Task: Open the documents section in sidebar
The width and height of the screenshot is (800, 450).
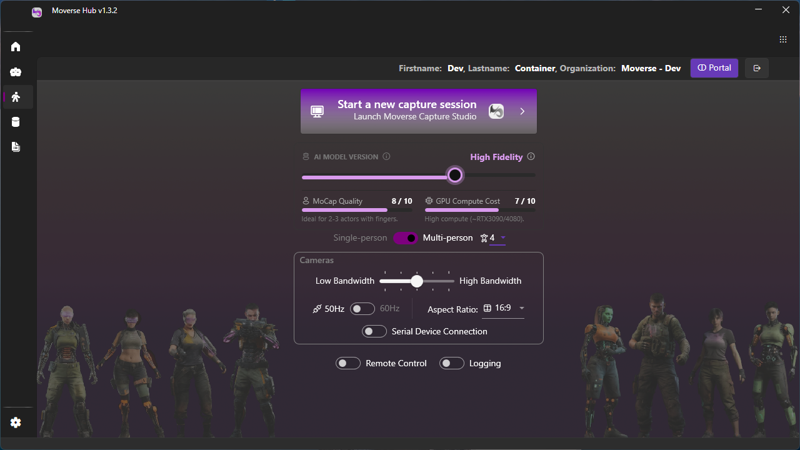Action: (16, 147)
